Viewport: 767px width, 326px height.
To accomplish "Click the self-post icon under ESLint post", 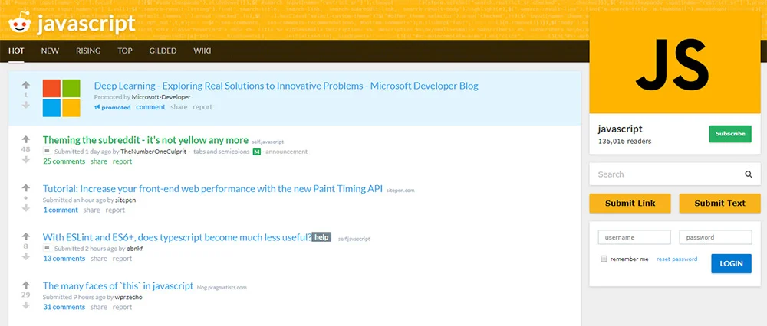I will click(47, 249).
